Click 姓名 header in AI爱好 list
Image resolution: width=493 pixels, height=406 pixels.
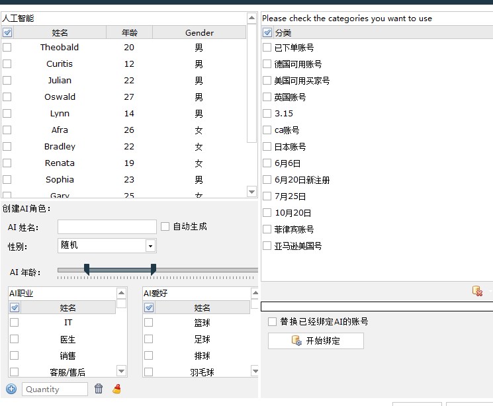click(202, 307)
